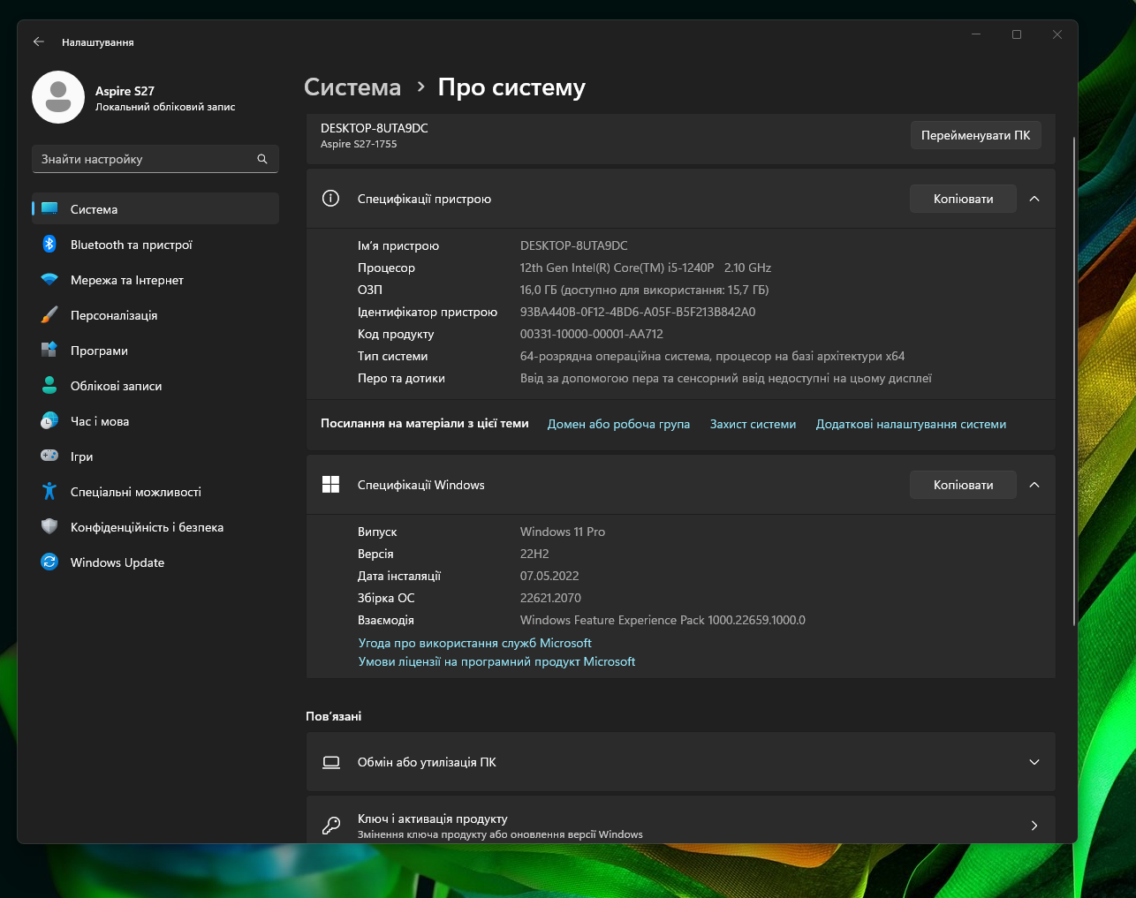Click the ОЗП value 16,0 ГБ

coord(644,290)
